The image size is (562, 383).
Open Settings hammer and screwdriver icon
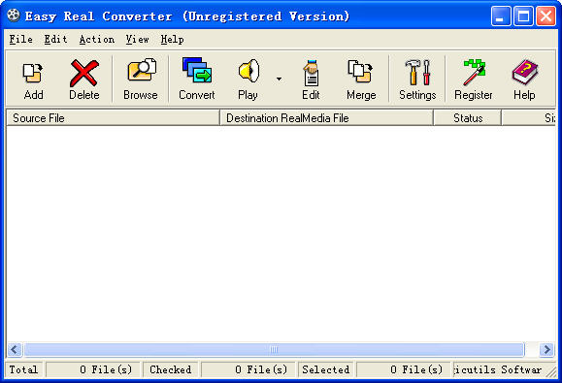click(x=417, y=72)
